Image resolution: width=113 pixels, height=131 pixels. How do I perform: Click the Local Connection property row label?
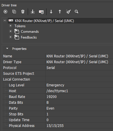point(16,79)
